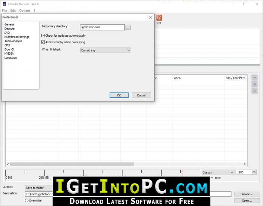Decrease size value with spinner down arrow
Screen dimensions: 263x206
[x=254, y=173]
